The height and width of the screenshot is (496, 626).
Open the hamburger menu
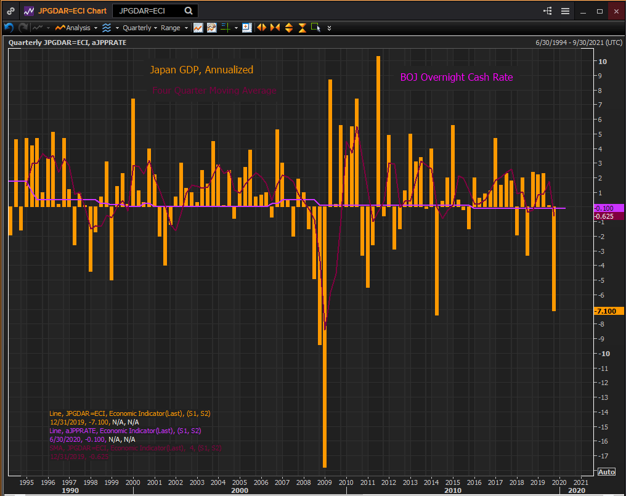pos(565,11)
